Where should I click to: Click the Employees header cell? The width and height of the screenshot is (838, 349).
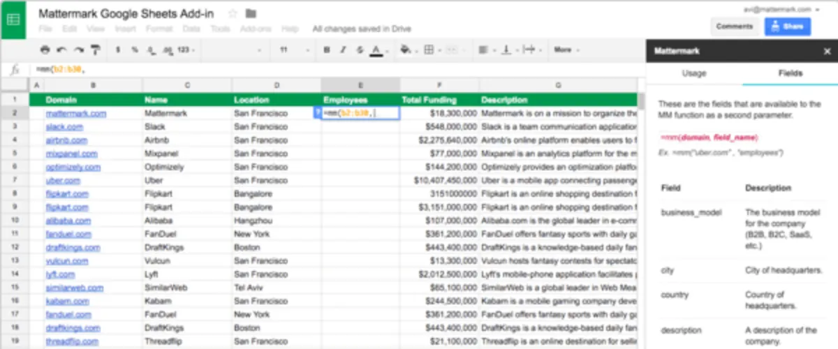tap(360, 100)
